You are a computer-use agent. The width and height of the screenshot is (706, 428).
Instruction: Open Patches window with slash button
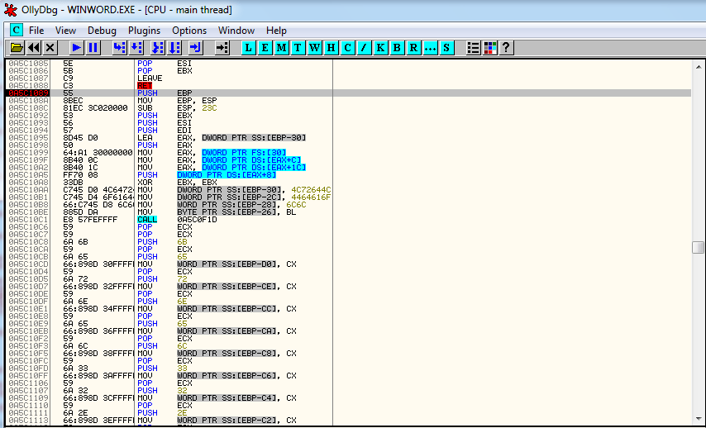[364, 47]
